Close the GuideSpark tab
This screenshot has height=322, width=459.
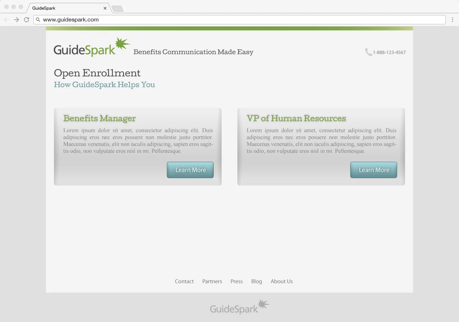coord(105,8)
